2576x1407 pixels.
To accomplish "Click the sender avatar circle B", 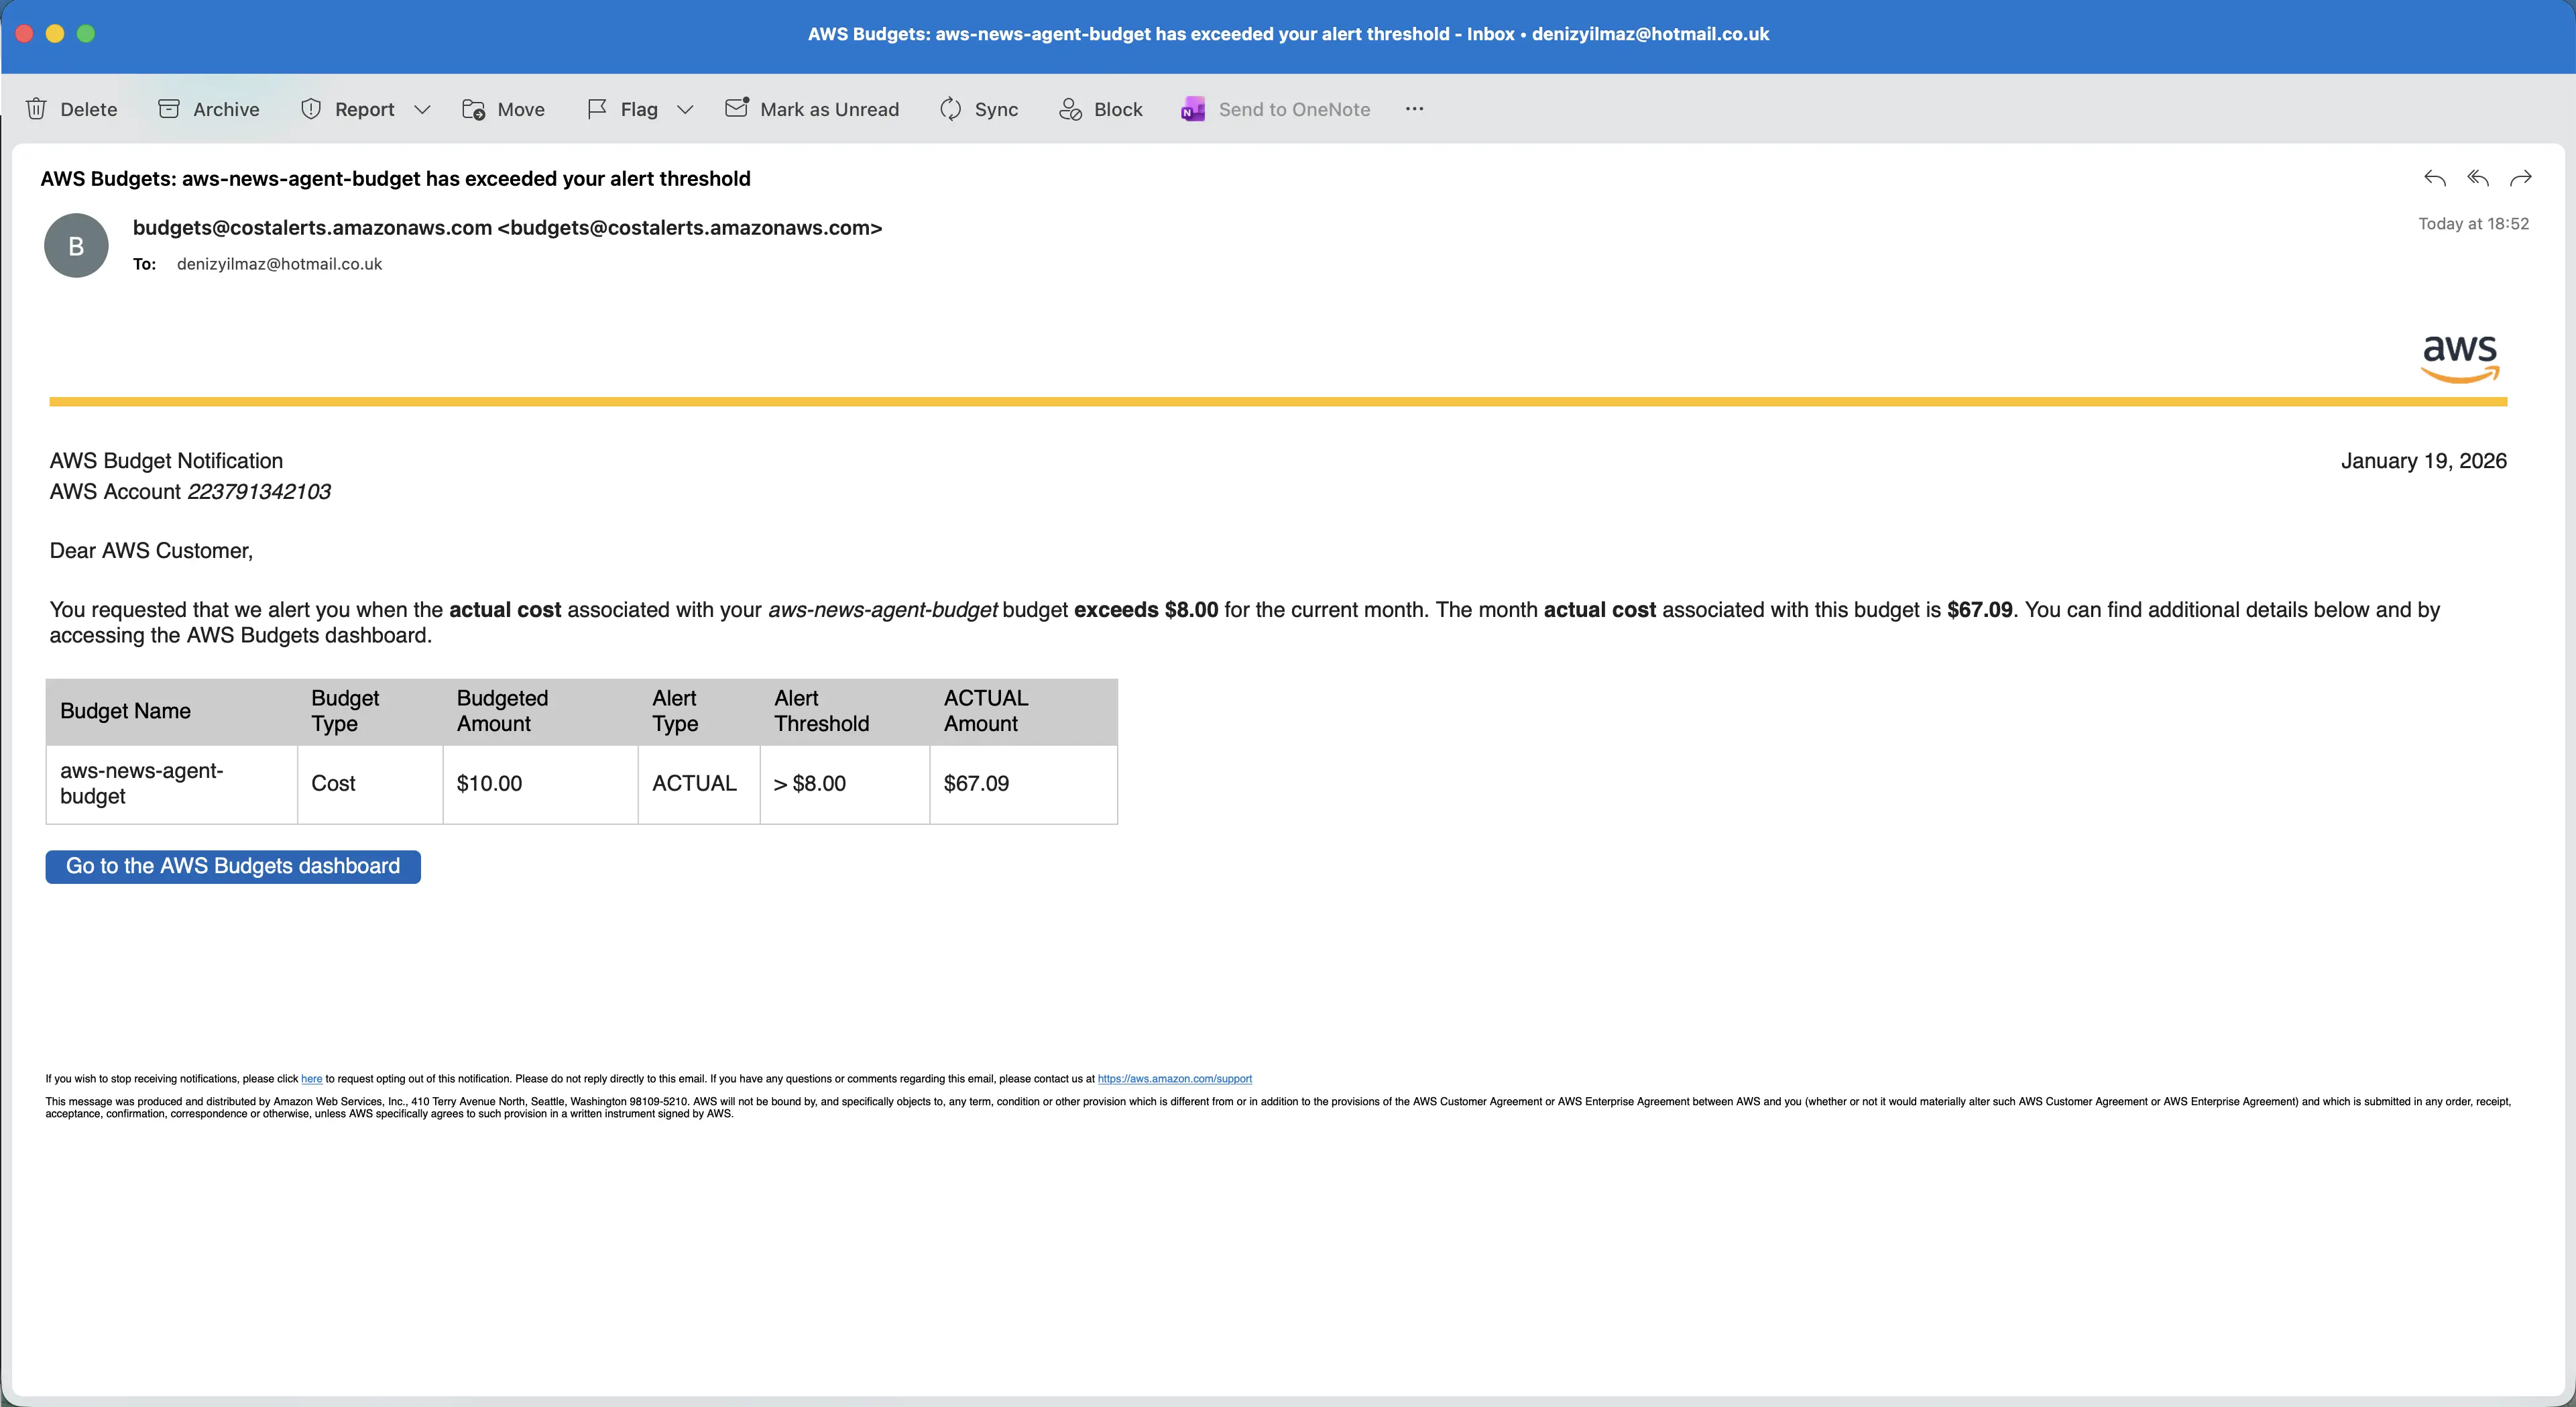I will pos(76,246).
